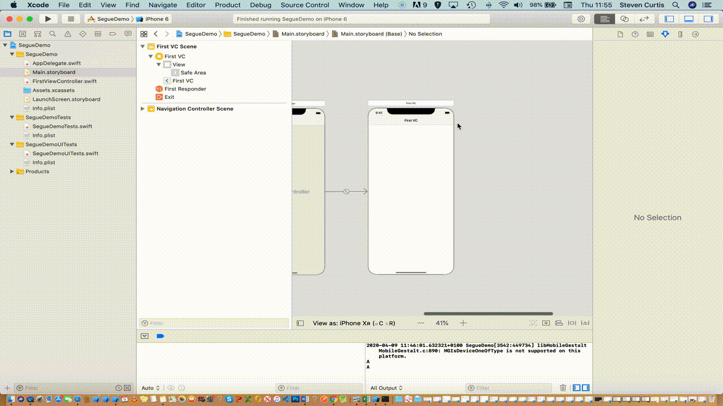Screen dimensions: 723x406
Task: Open the Issue navigator warning icon
Action: click(68, 34)
